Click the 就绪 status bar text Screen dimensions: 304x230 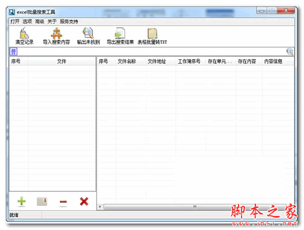(14, 215)
